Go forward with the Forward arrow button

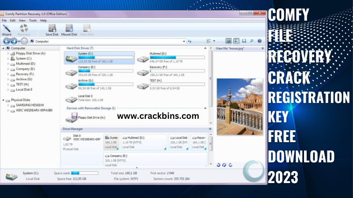tap(14, 41)
